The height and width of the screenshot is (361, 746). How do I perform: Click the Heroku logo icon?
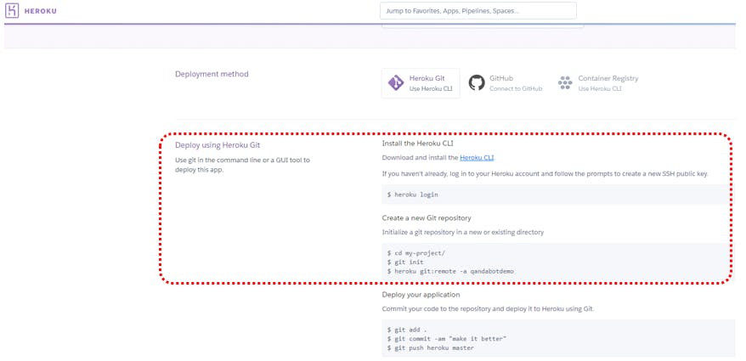pyautogui.click(x=12, y=10)
